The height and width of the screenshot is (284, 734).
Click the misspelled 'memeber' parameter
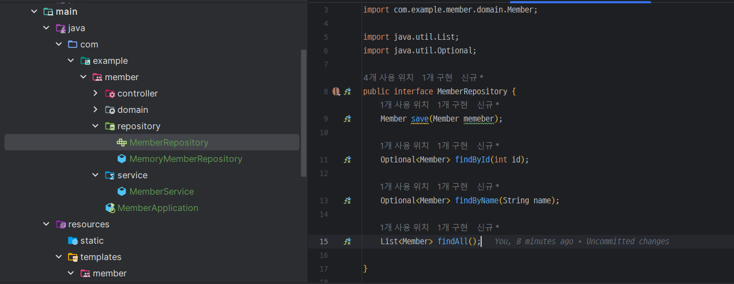click(478, 119)
